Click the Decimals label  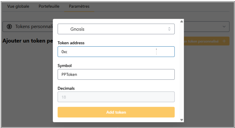click(x=66, y=88)
